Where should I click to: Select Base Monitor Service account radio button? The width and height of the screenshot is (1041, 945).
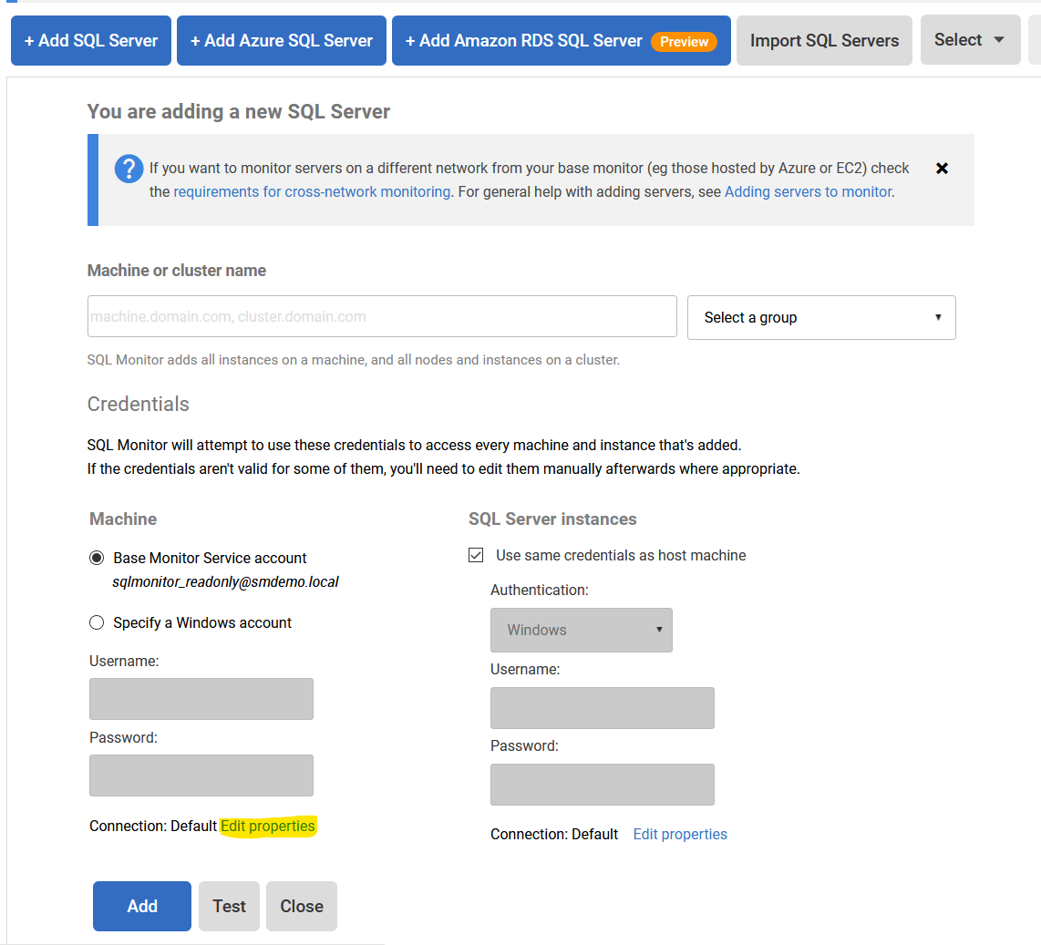coord(97,558)
